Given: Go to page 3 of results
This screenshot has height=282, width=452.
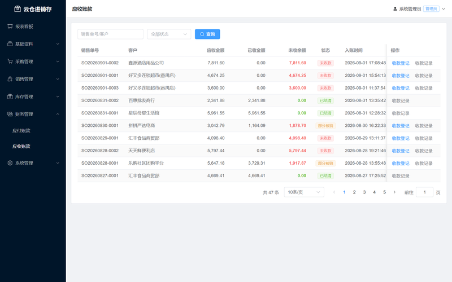Looking at the screenshot, I should [x=364, y=192].
